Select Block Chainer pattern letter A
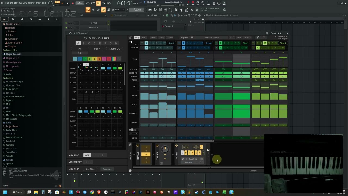Viewport: 348px width, 196px height. coord(78,44)
